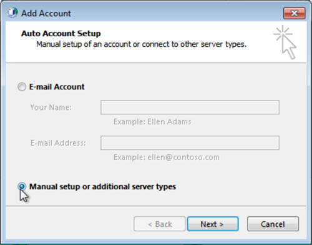
Task: Click the separator line above the buttons
Action: point(156,206)
